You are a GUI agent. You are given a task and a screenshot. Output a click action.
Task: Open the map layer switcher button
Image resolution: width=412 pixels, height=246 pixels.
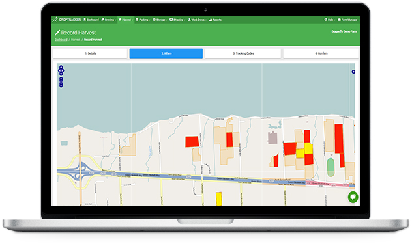pos(353,72)
